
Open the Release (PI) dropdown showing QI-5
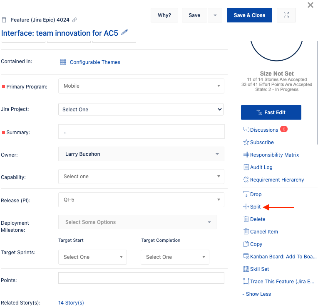(141, 200)
